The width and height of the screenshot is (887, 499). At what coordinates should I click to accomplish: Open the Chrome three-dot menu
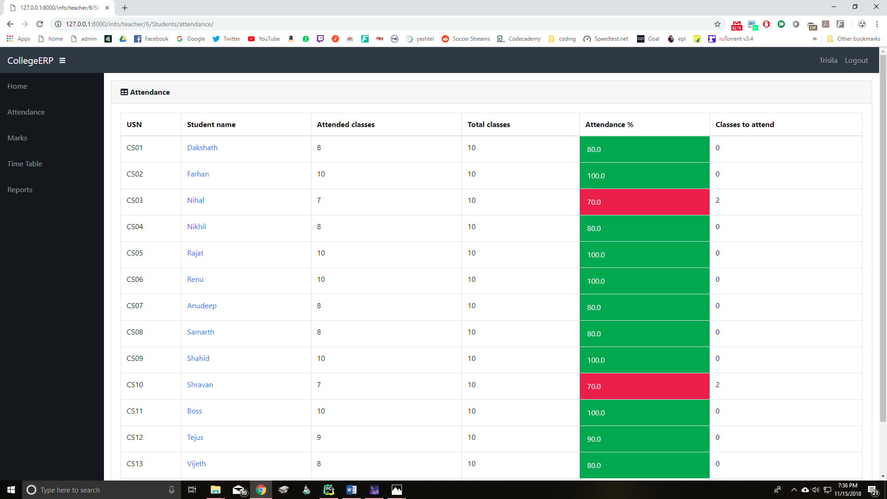tap(877, 24)
